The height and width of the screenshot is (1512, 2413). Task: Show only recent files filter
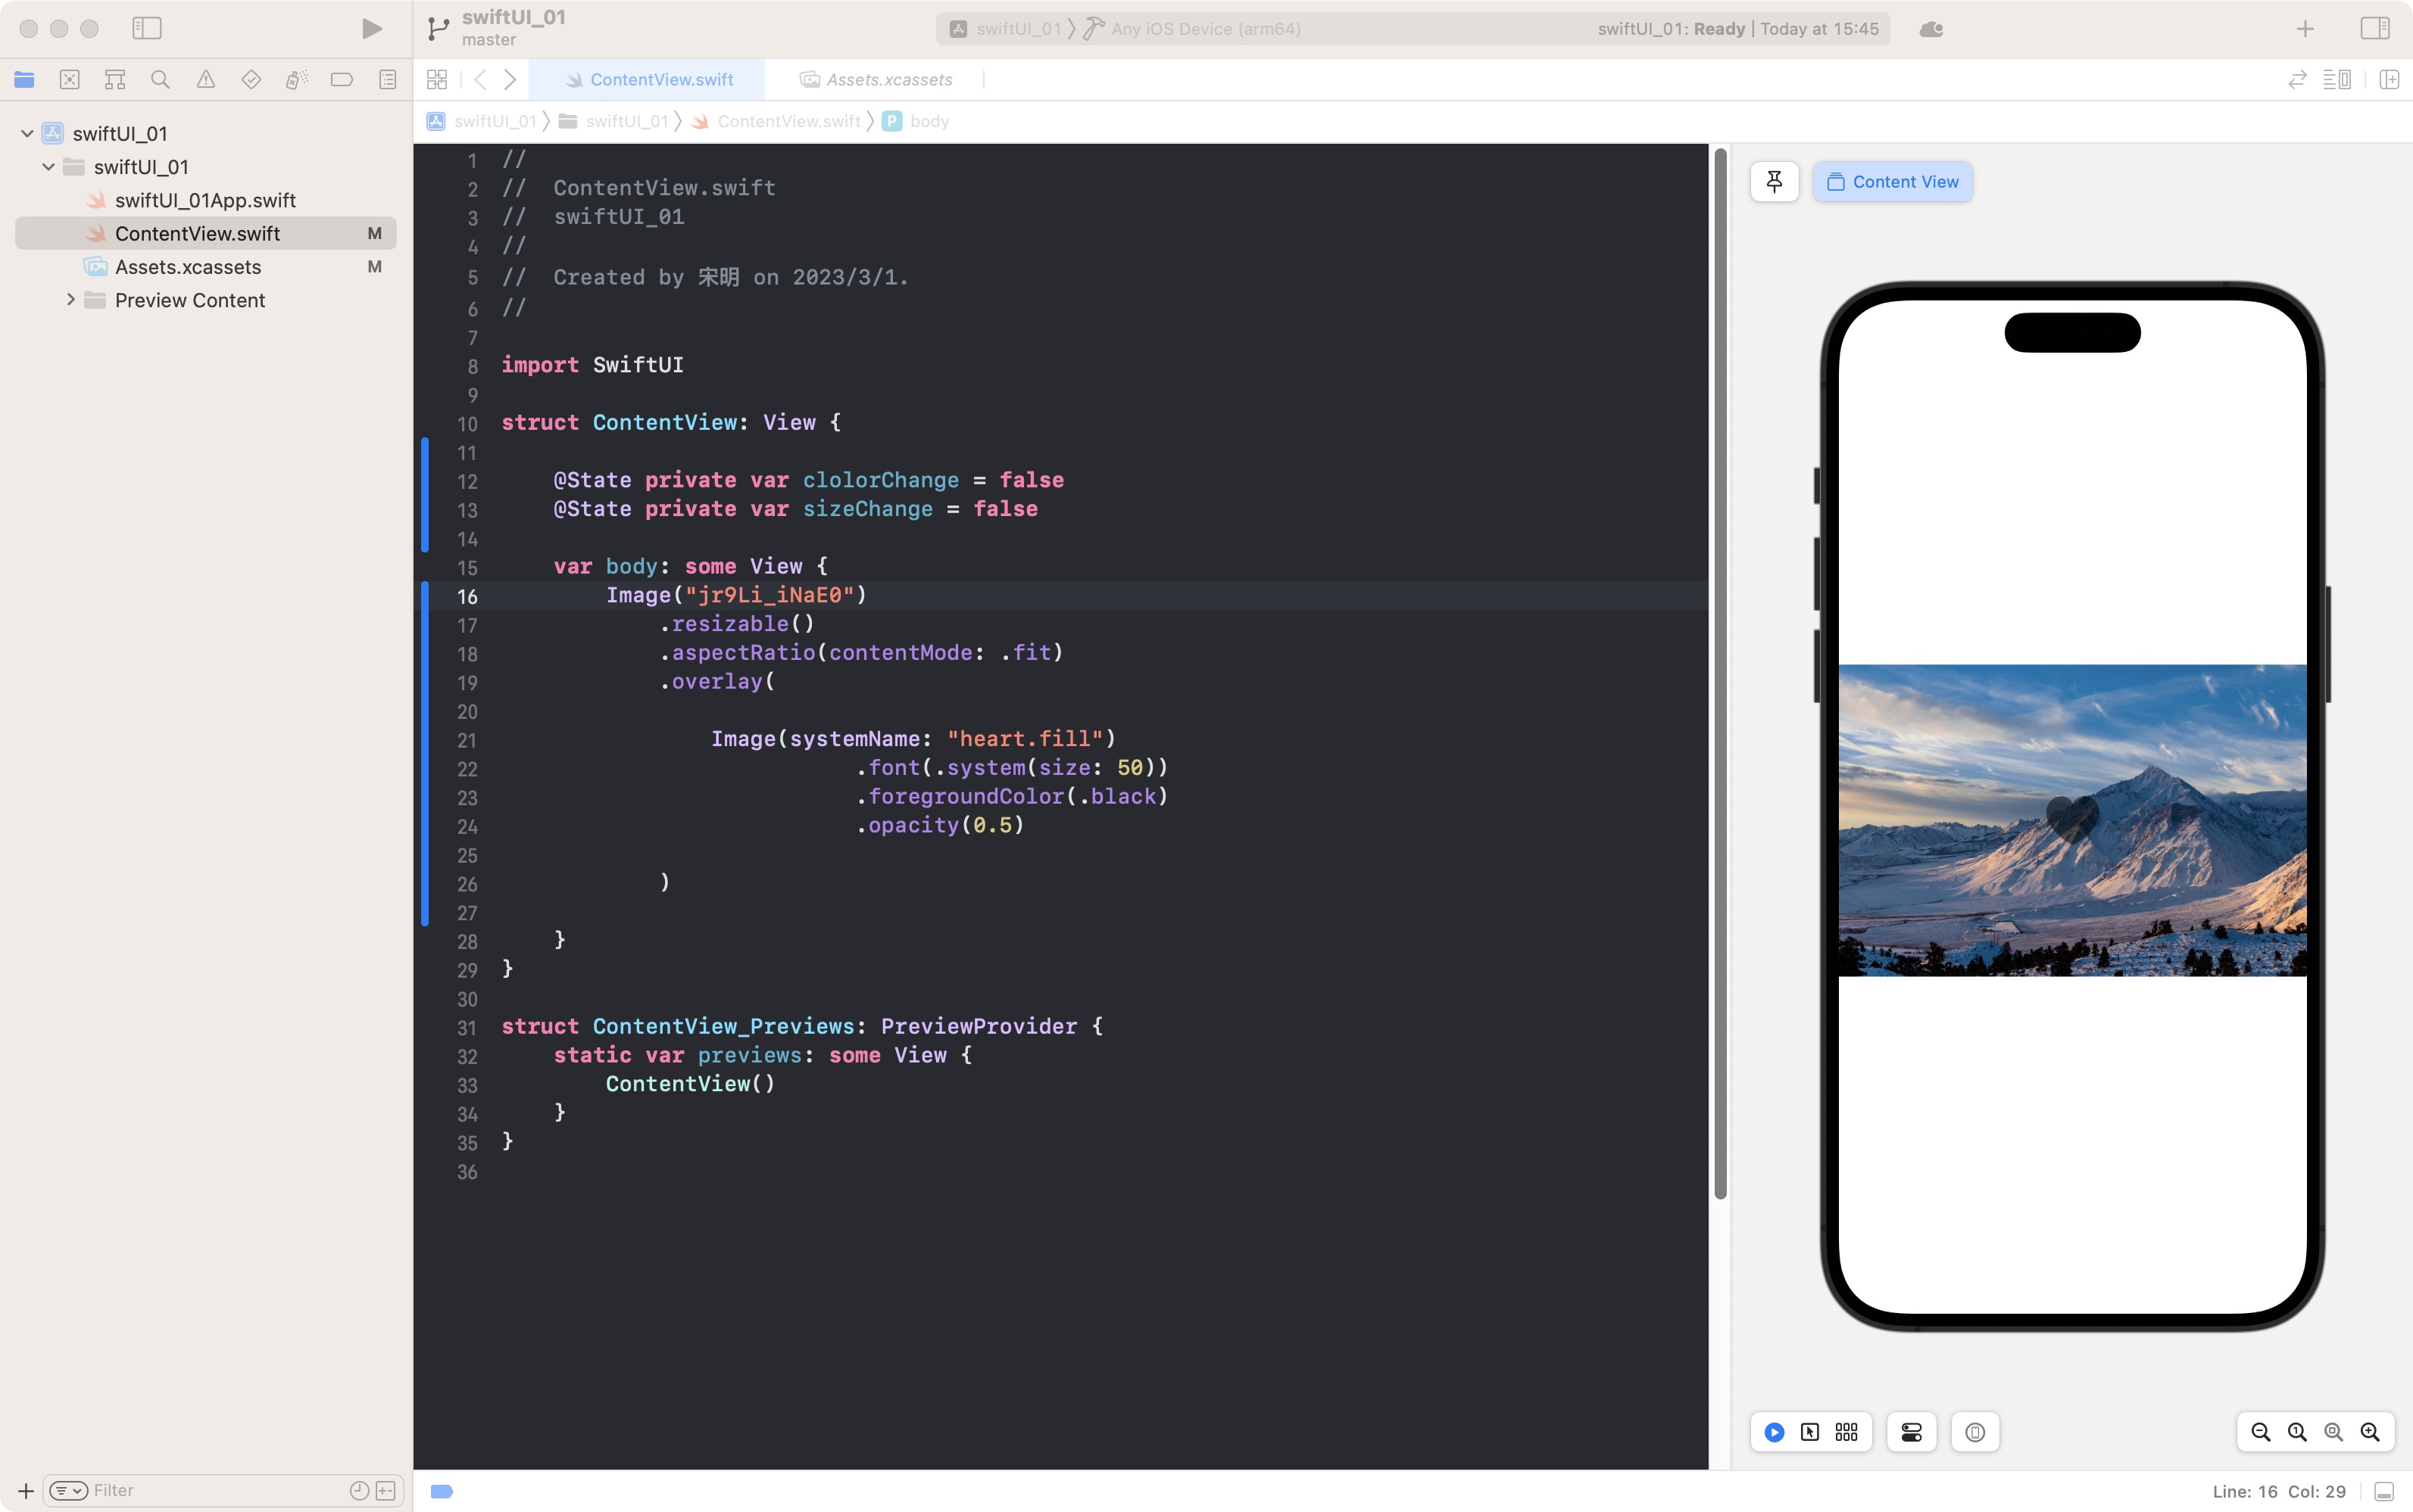359,1490
